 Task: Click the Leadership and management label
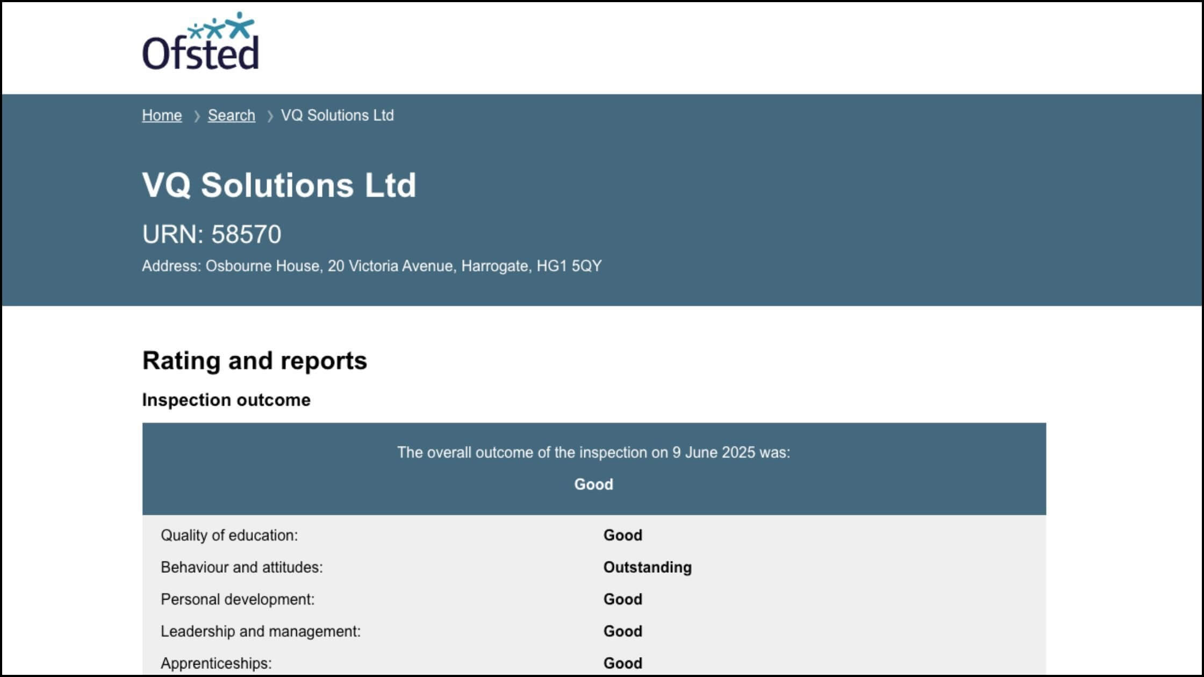[x=261, y=631]
